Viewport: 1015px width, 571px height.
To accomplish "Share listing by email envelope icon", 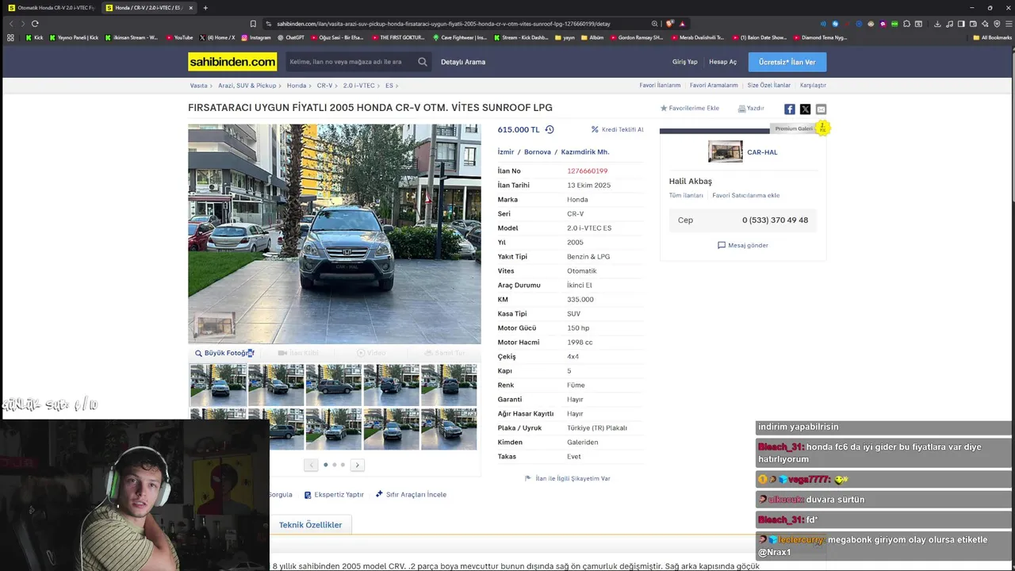I will (821, 109).
